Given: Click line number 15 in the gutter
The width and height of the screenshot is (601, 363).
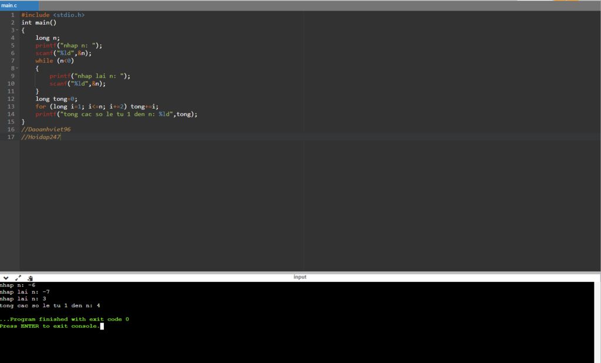Looking at the screenshot, I should (11, 122).
